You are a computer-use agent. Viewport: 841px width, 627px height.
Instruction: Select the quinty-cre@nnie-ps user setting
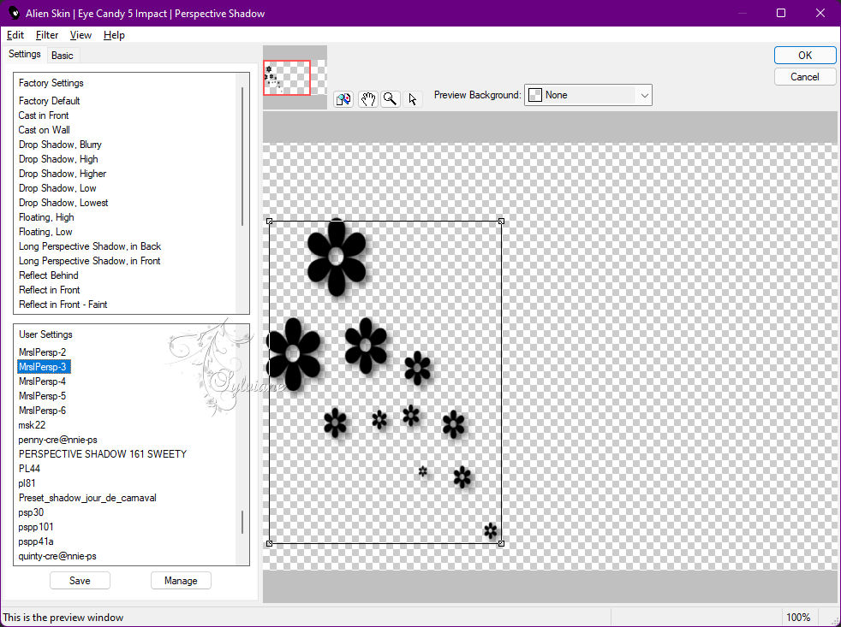tap(57, 556)
